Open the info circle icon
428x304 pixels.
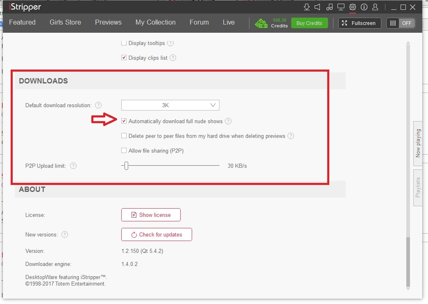click(x=364, y=7)
